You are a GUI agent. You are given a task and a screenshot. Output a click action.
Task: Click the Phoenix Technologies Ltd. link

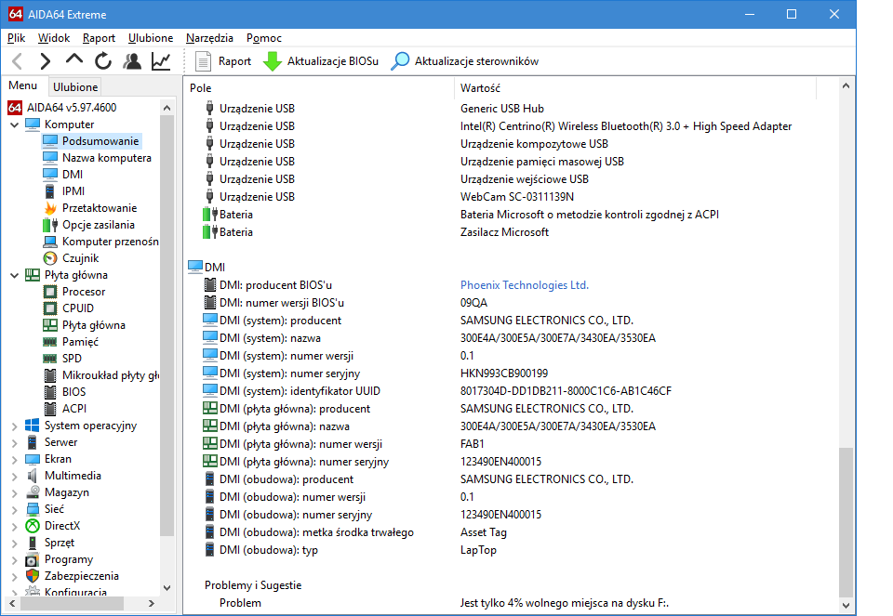click(524, 285)
